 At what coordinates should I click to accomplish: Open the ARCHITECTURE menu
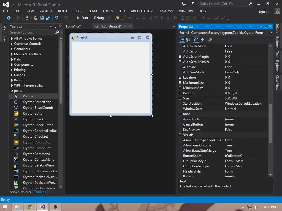pyautogui.click(x=142, y=11)
